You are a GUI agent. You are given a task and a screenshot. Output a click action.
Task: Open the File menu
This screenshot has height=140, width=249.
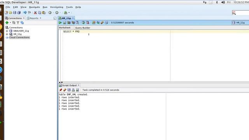(8, 7)
